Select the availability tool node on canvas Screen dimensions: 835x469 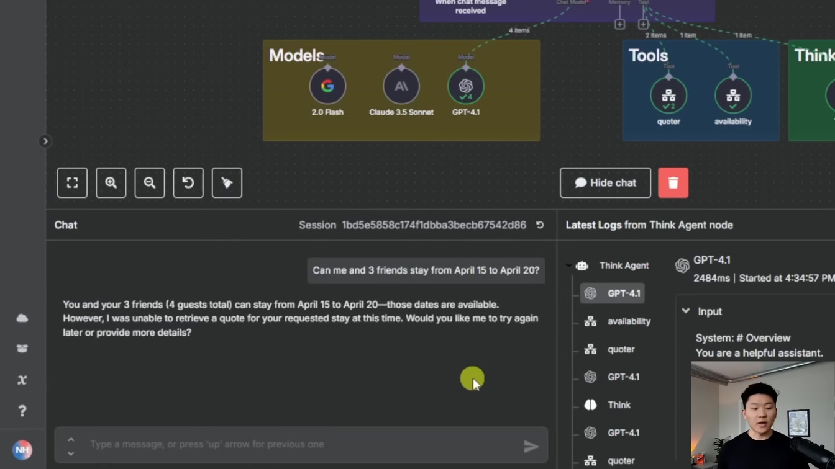click(733, 96)
